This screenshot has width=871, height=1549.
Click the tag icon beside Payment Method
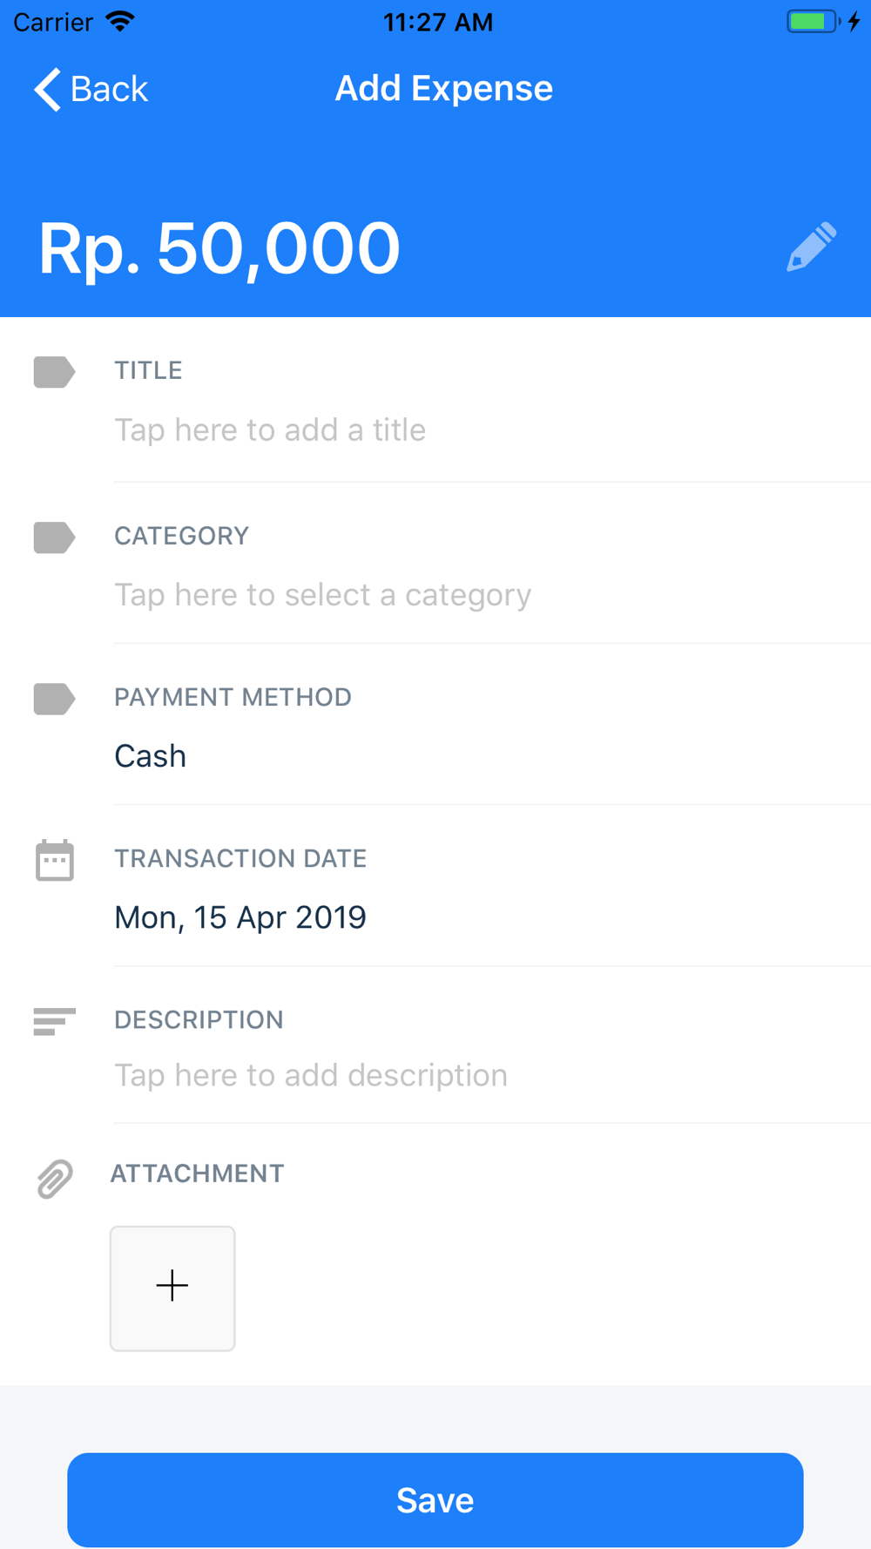coord(54,699)
